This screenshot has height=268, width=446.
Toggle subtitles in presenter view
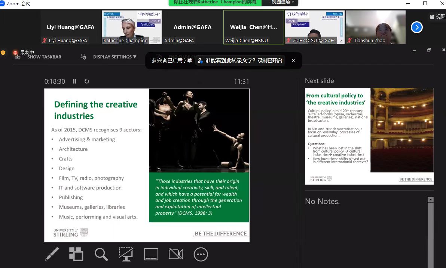coord(151,254)
